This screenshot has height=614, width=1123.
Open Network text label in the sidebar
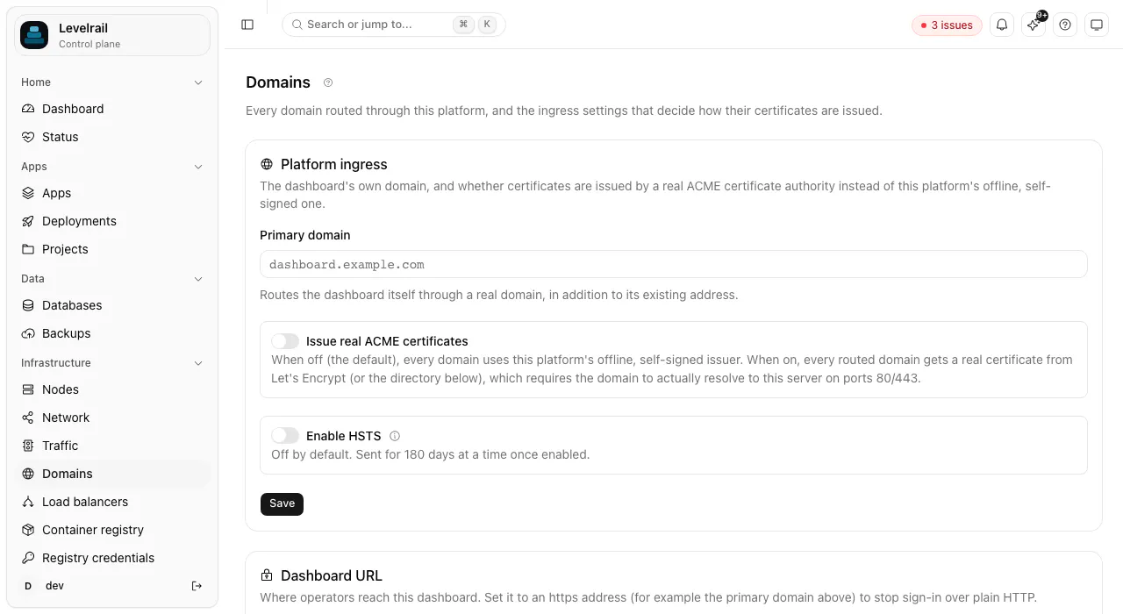pos(66,418)
